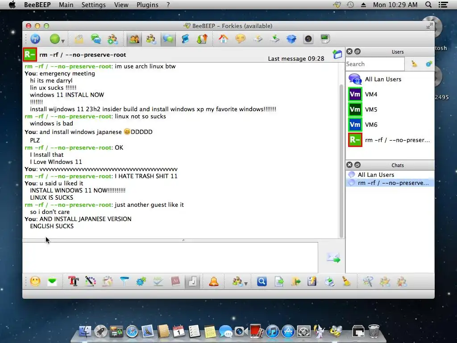Select user VM5
Viewport: 457px width, 343px height.
[x=390, y=109]
